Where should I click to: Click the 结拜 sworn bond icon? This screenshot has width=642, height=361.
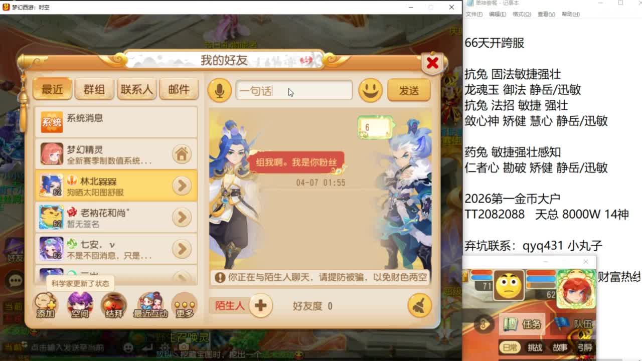114,305
